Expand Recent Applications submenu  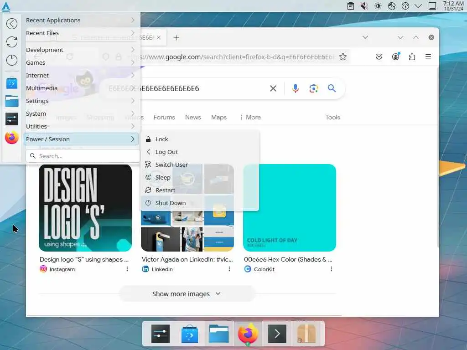[81, 20]
